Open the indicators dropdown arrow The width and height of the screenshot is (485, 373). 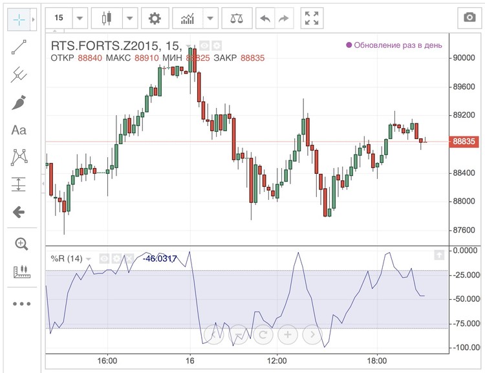point(210,18)
